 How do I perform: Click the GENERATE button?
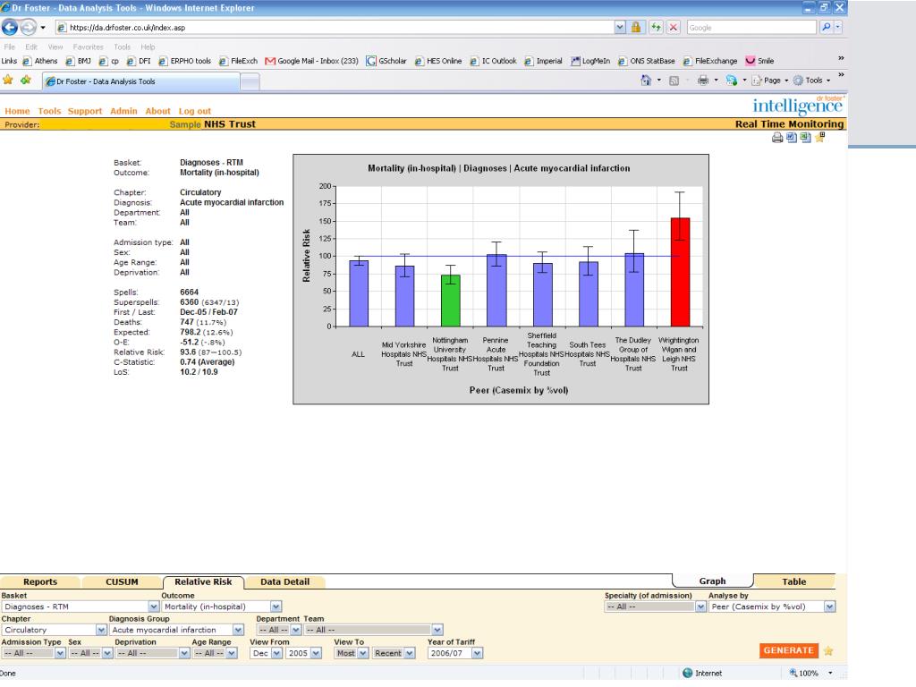789,650
